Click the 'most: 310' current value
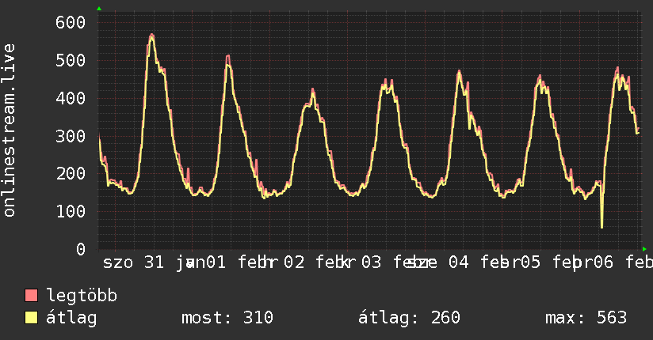This screenshot has height=340, width=653. point(227,318)
